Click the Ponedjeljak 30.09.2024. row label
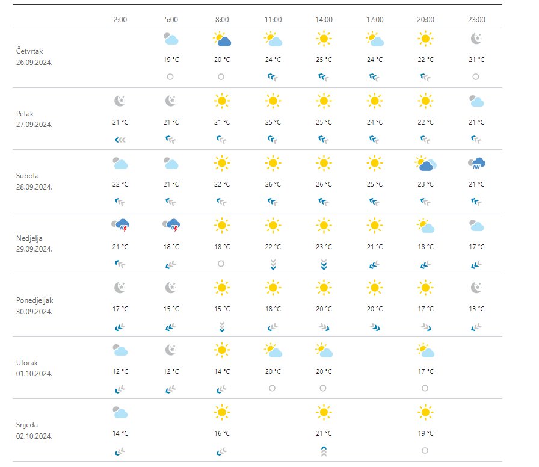Viewport: 539px width, 467px height. 35,306
